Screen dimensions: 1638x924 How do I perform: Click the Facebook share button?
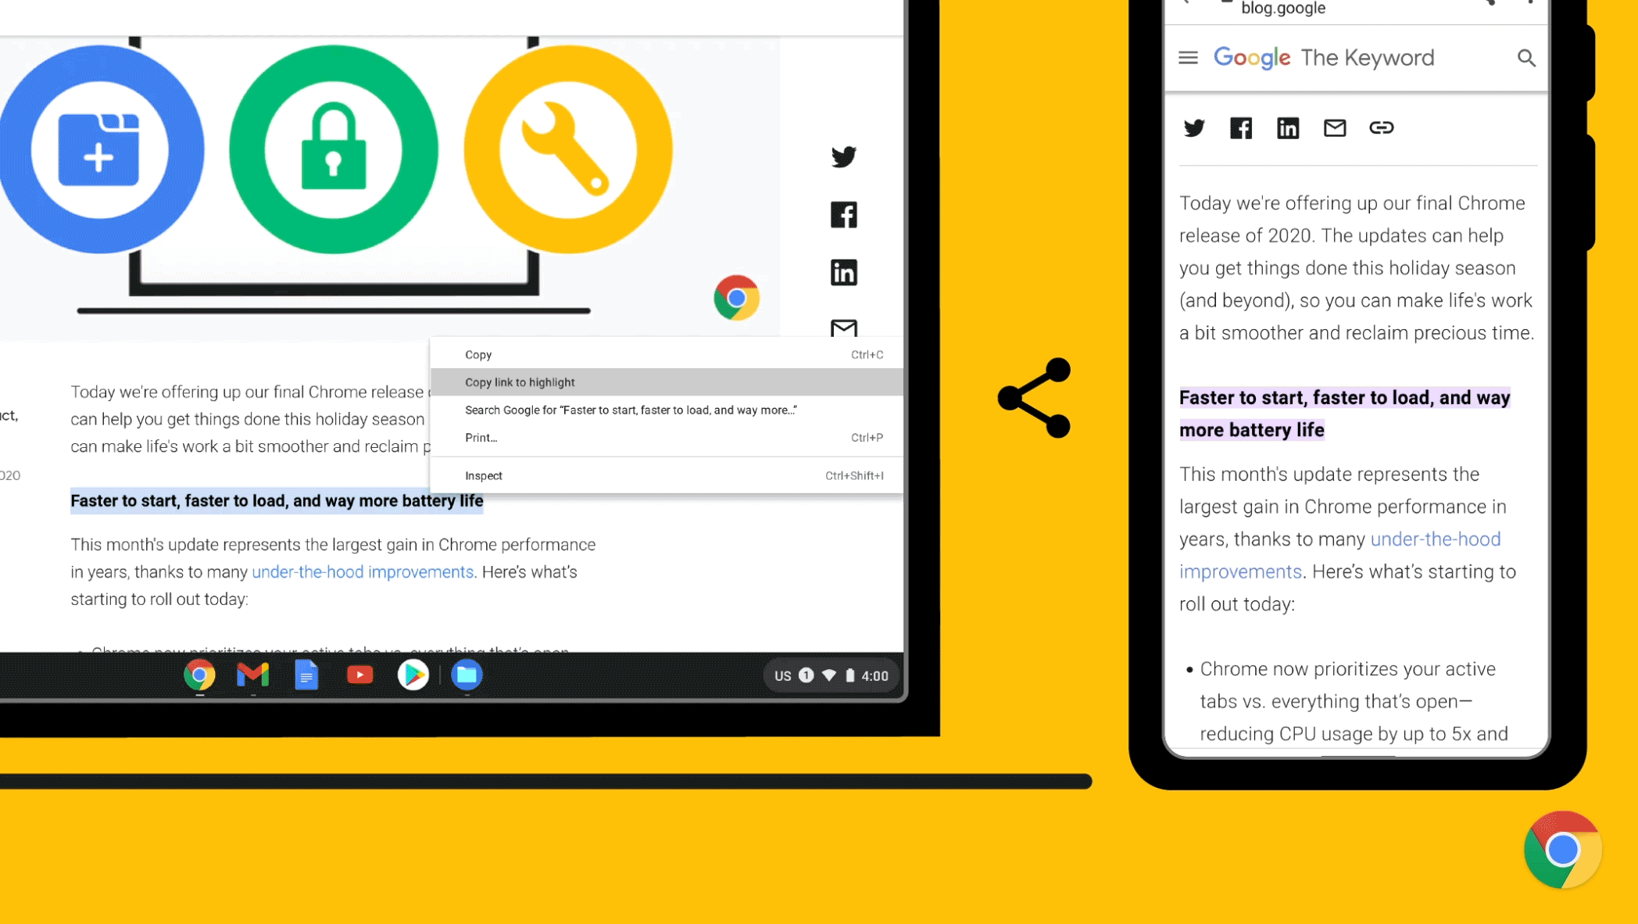click(x=845, y=215)
